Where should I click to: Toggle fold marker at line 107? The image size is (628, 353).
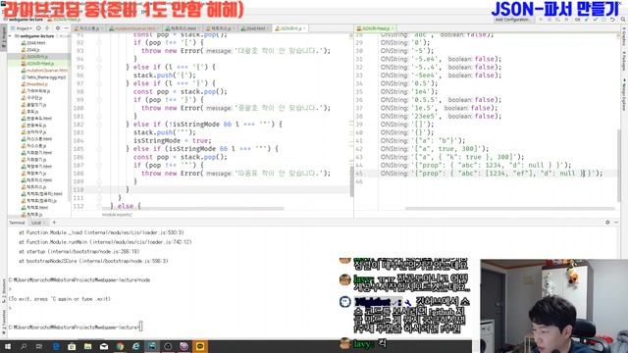pos(99,165)
